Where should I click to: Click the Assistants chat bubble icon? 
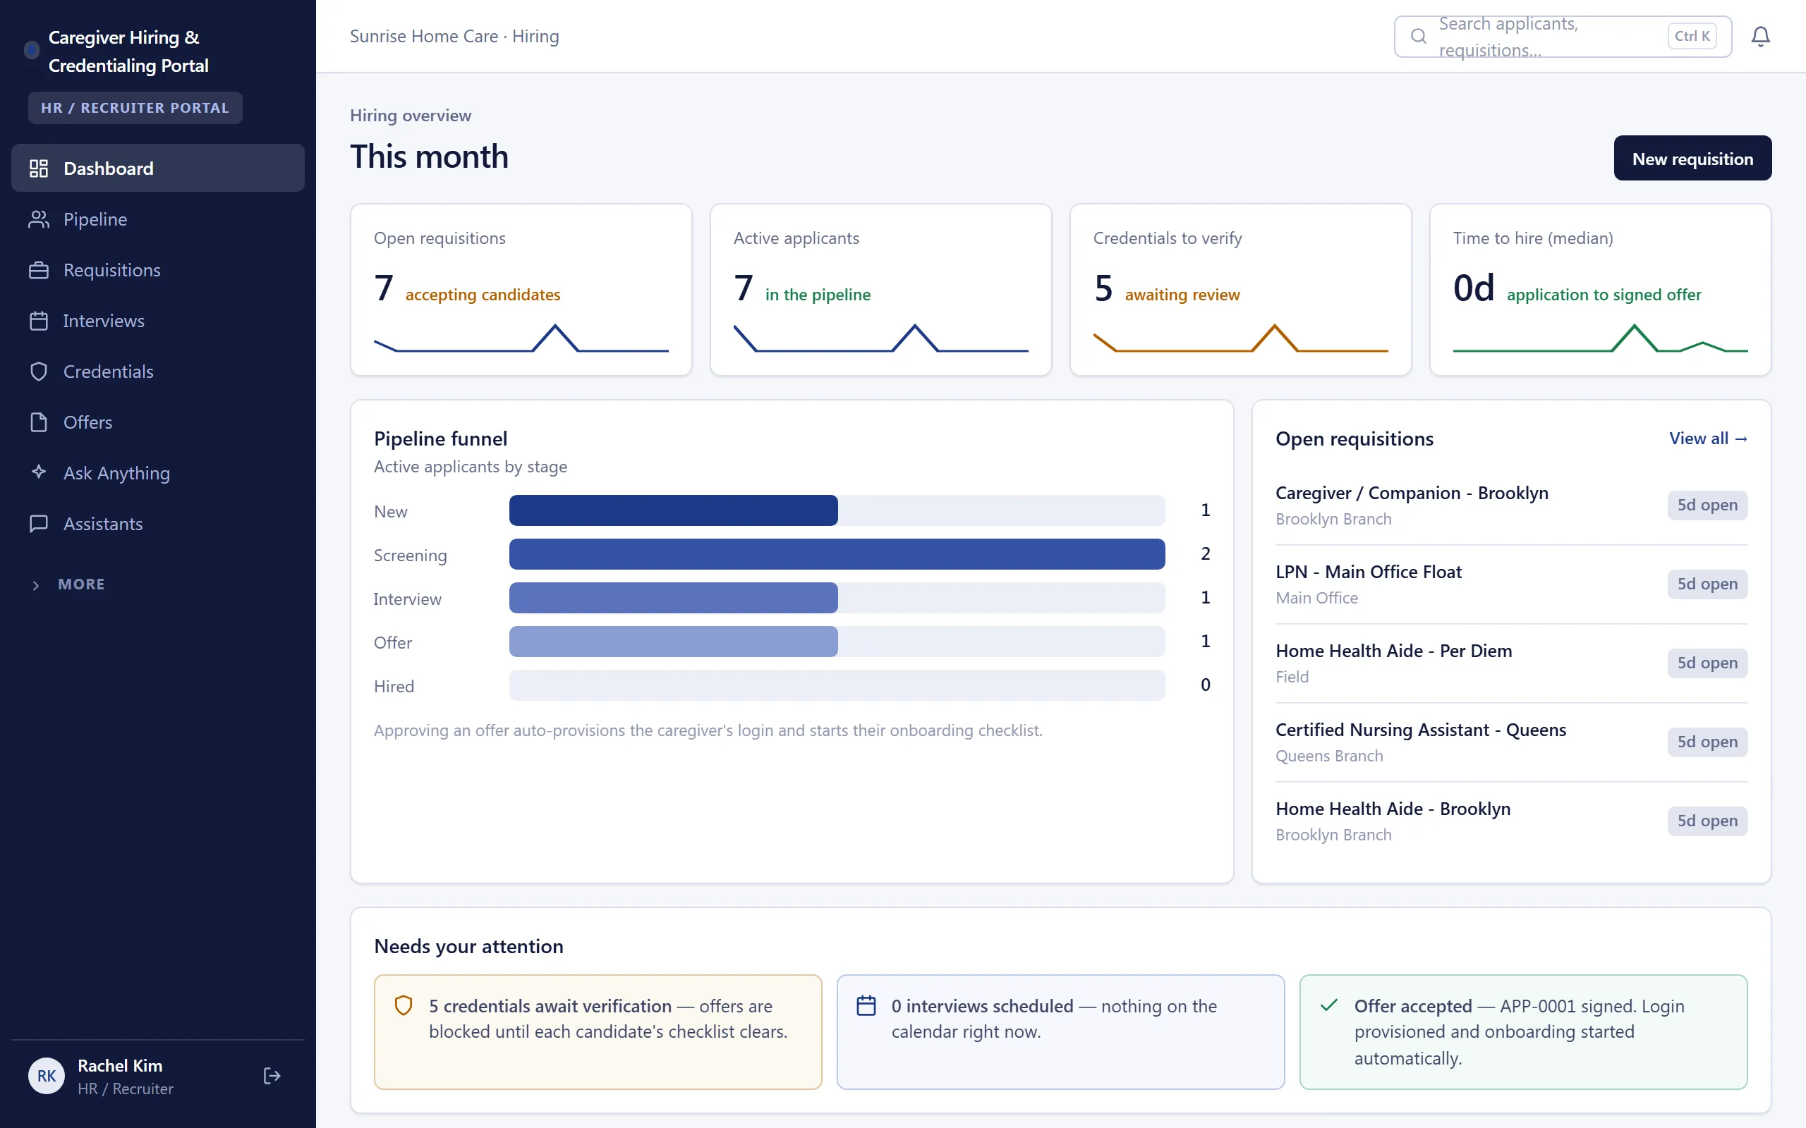pyautogui.click(x=39, y=524)
